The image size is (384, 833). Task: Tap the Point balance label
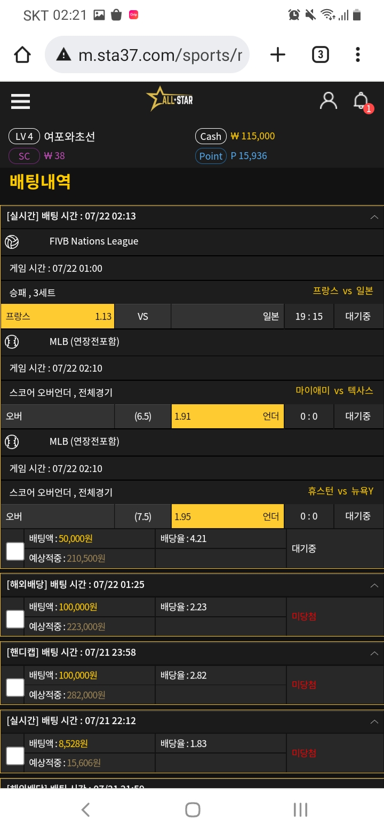[211, 156]
